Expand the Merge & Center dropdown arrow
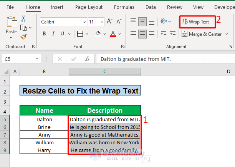 coord(227,34)
